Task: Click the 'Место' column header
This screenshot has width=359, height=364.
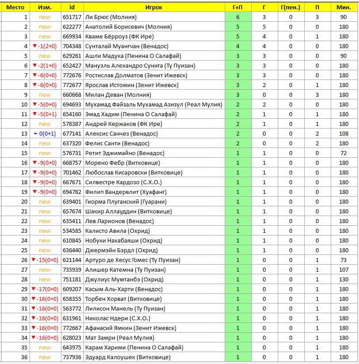Action: coord(15,8)
